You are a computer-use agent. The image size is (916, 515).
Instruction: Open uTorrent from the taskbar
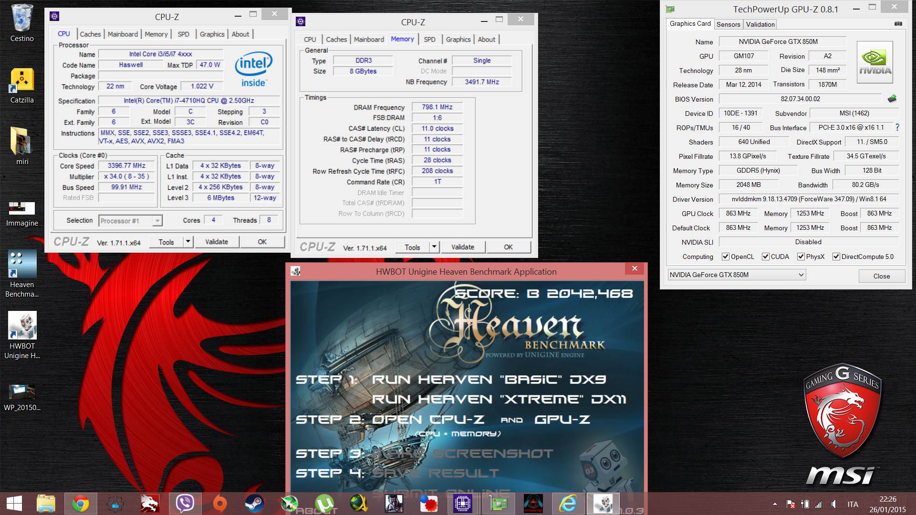pyautogui.click(x=324, y=504)
